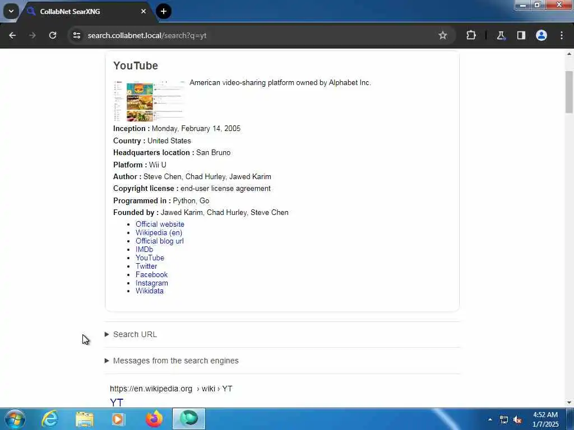Click the Alphabet Inc. description text
Image resolution: width=574 pixels, height=430 pixels.
click(280, 83)
